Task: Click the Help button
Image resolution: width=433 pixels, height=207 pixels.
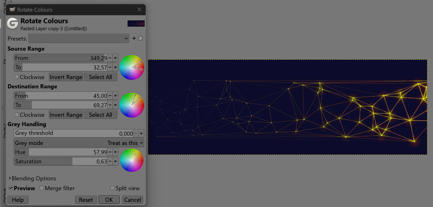Action: pyautogui.click(x=18, y=200)
